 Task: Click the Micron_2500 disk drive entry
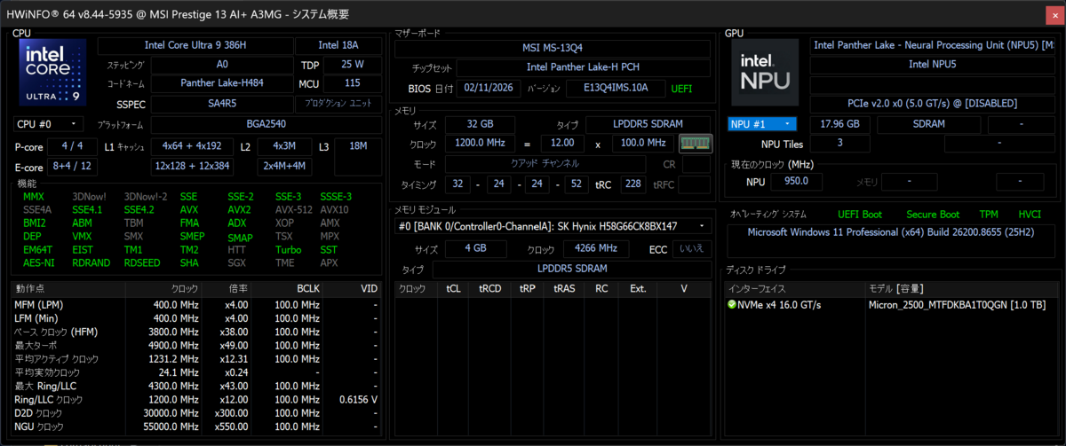956,305
